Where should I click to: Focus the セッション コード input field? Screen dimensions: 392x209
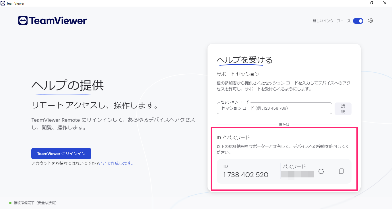click(274, 108)
